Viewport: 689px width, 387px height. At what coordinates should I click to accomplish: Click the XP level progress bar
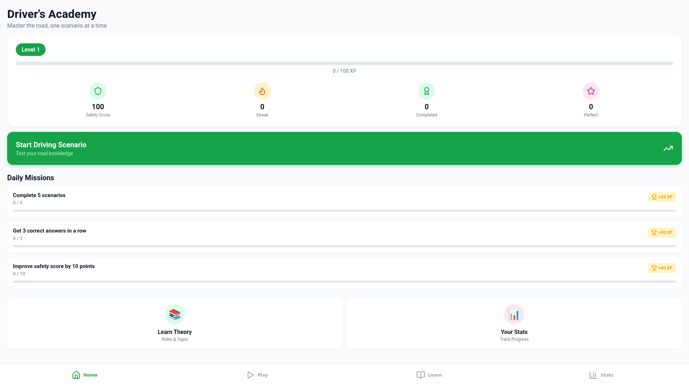tap(344, 63)
